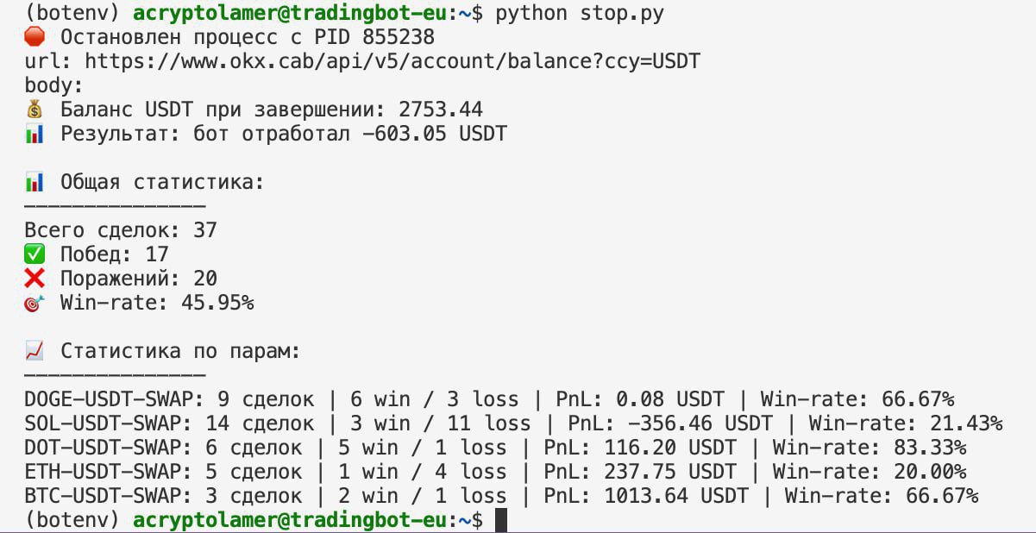Click the trend chart emoji beside Статистика по парам
This screenshot has height=533, width=1036.
tap(35, 351)
